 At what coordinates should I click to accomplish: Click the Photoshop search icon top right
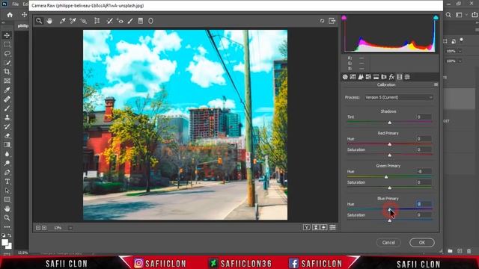point(448,15)
